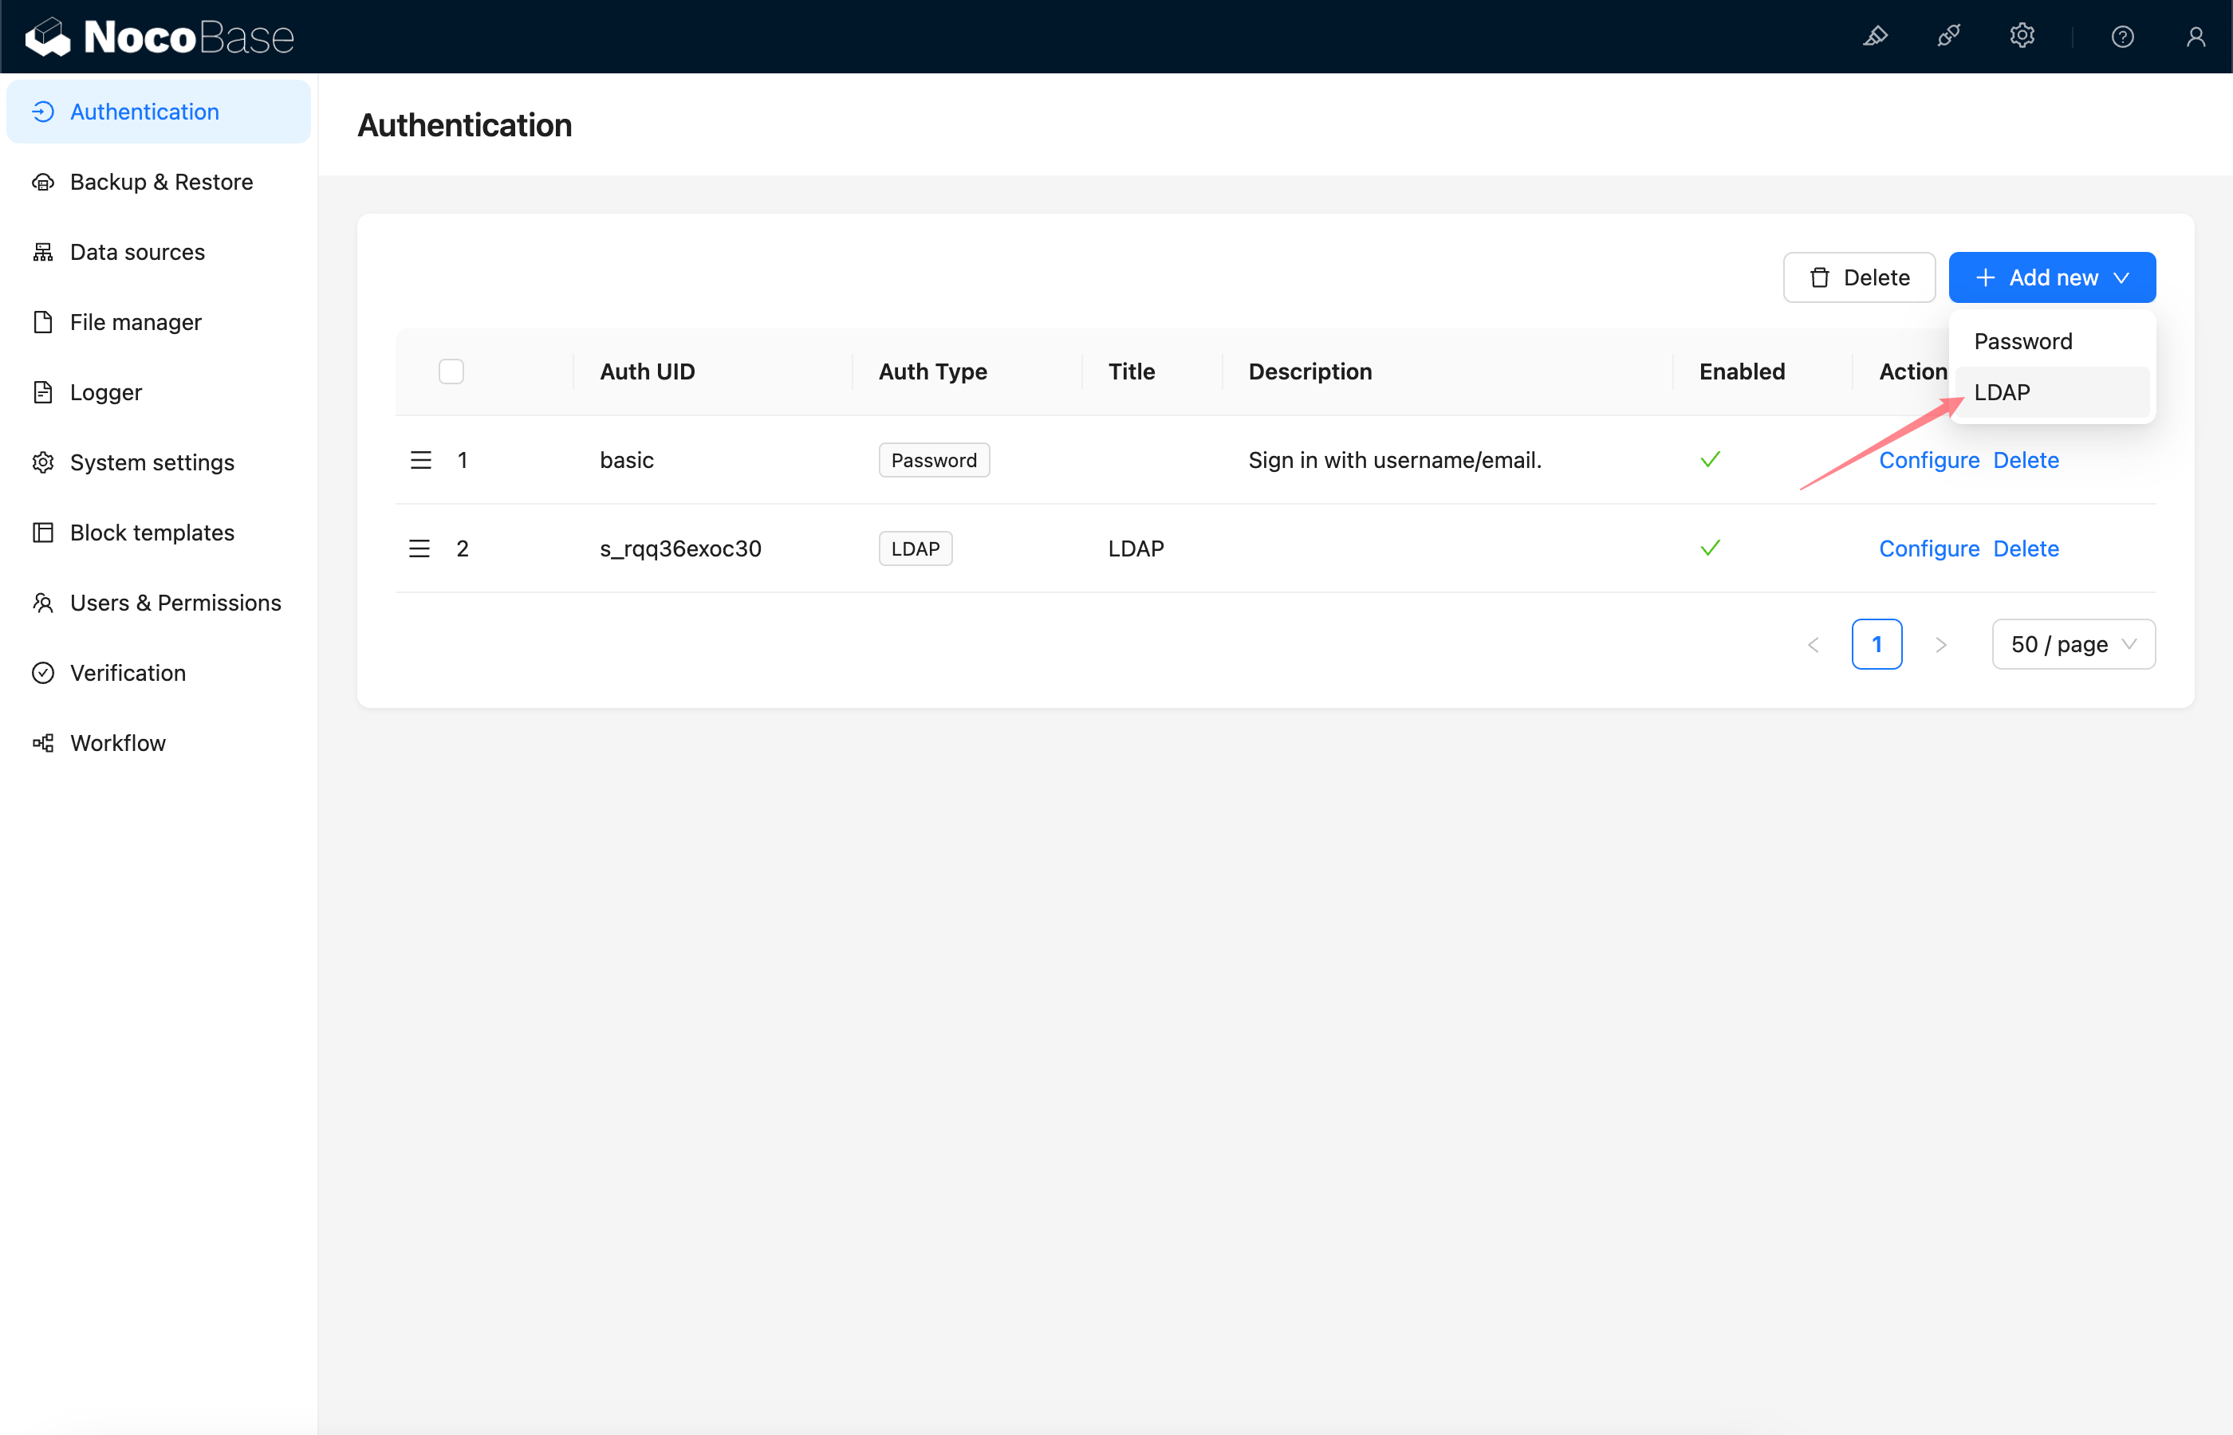The image size is (2233, 1435).
Task: Click the previous page arrow
Action: [x=1813, y=645]
